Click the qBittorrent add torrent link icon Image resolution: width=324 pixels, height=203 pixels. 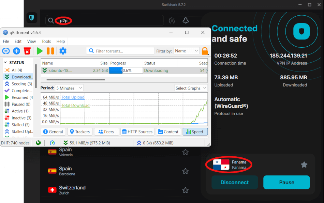pyautogui.click(x=6, y=51)
